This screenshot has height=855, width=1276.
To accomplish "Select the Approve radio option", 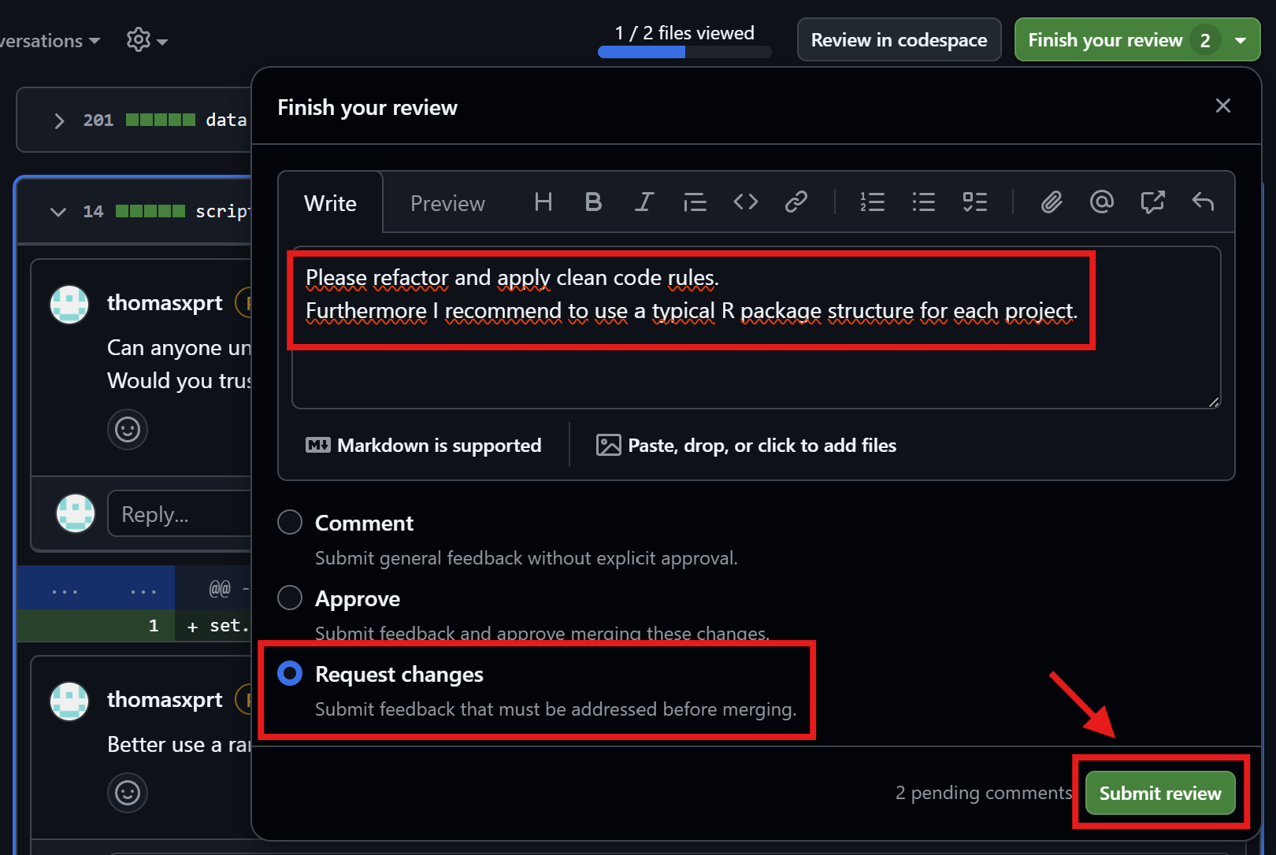I will pyautogui.click(x=290, y=598).
